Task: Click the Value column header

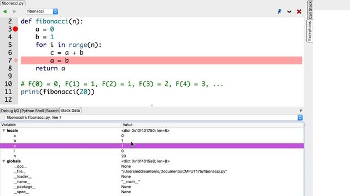Action: coord(213,125)
